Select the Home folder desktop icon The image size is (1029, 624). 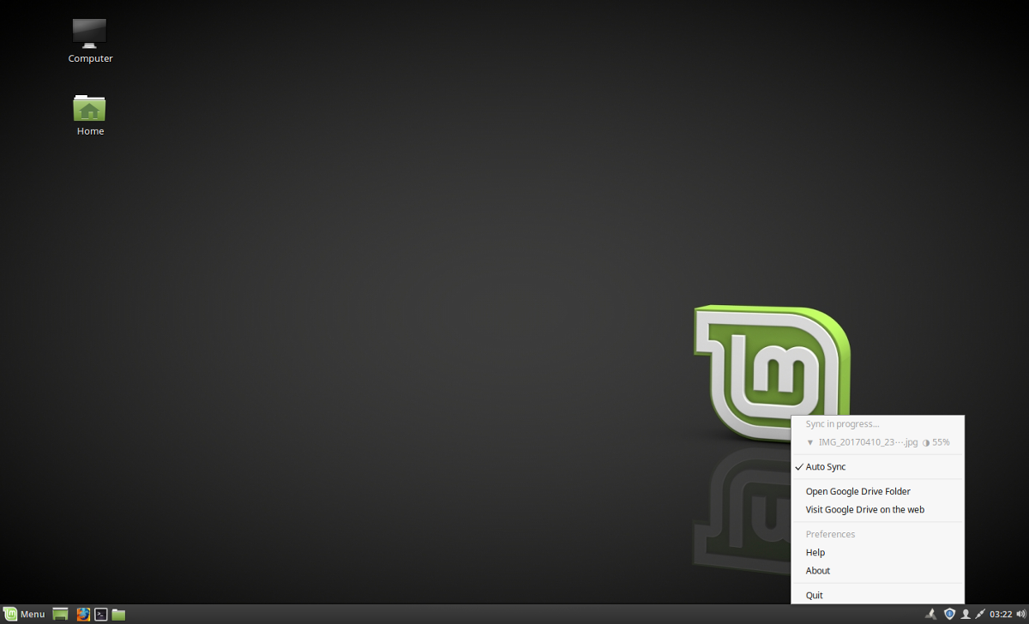(x=90, y=116)
